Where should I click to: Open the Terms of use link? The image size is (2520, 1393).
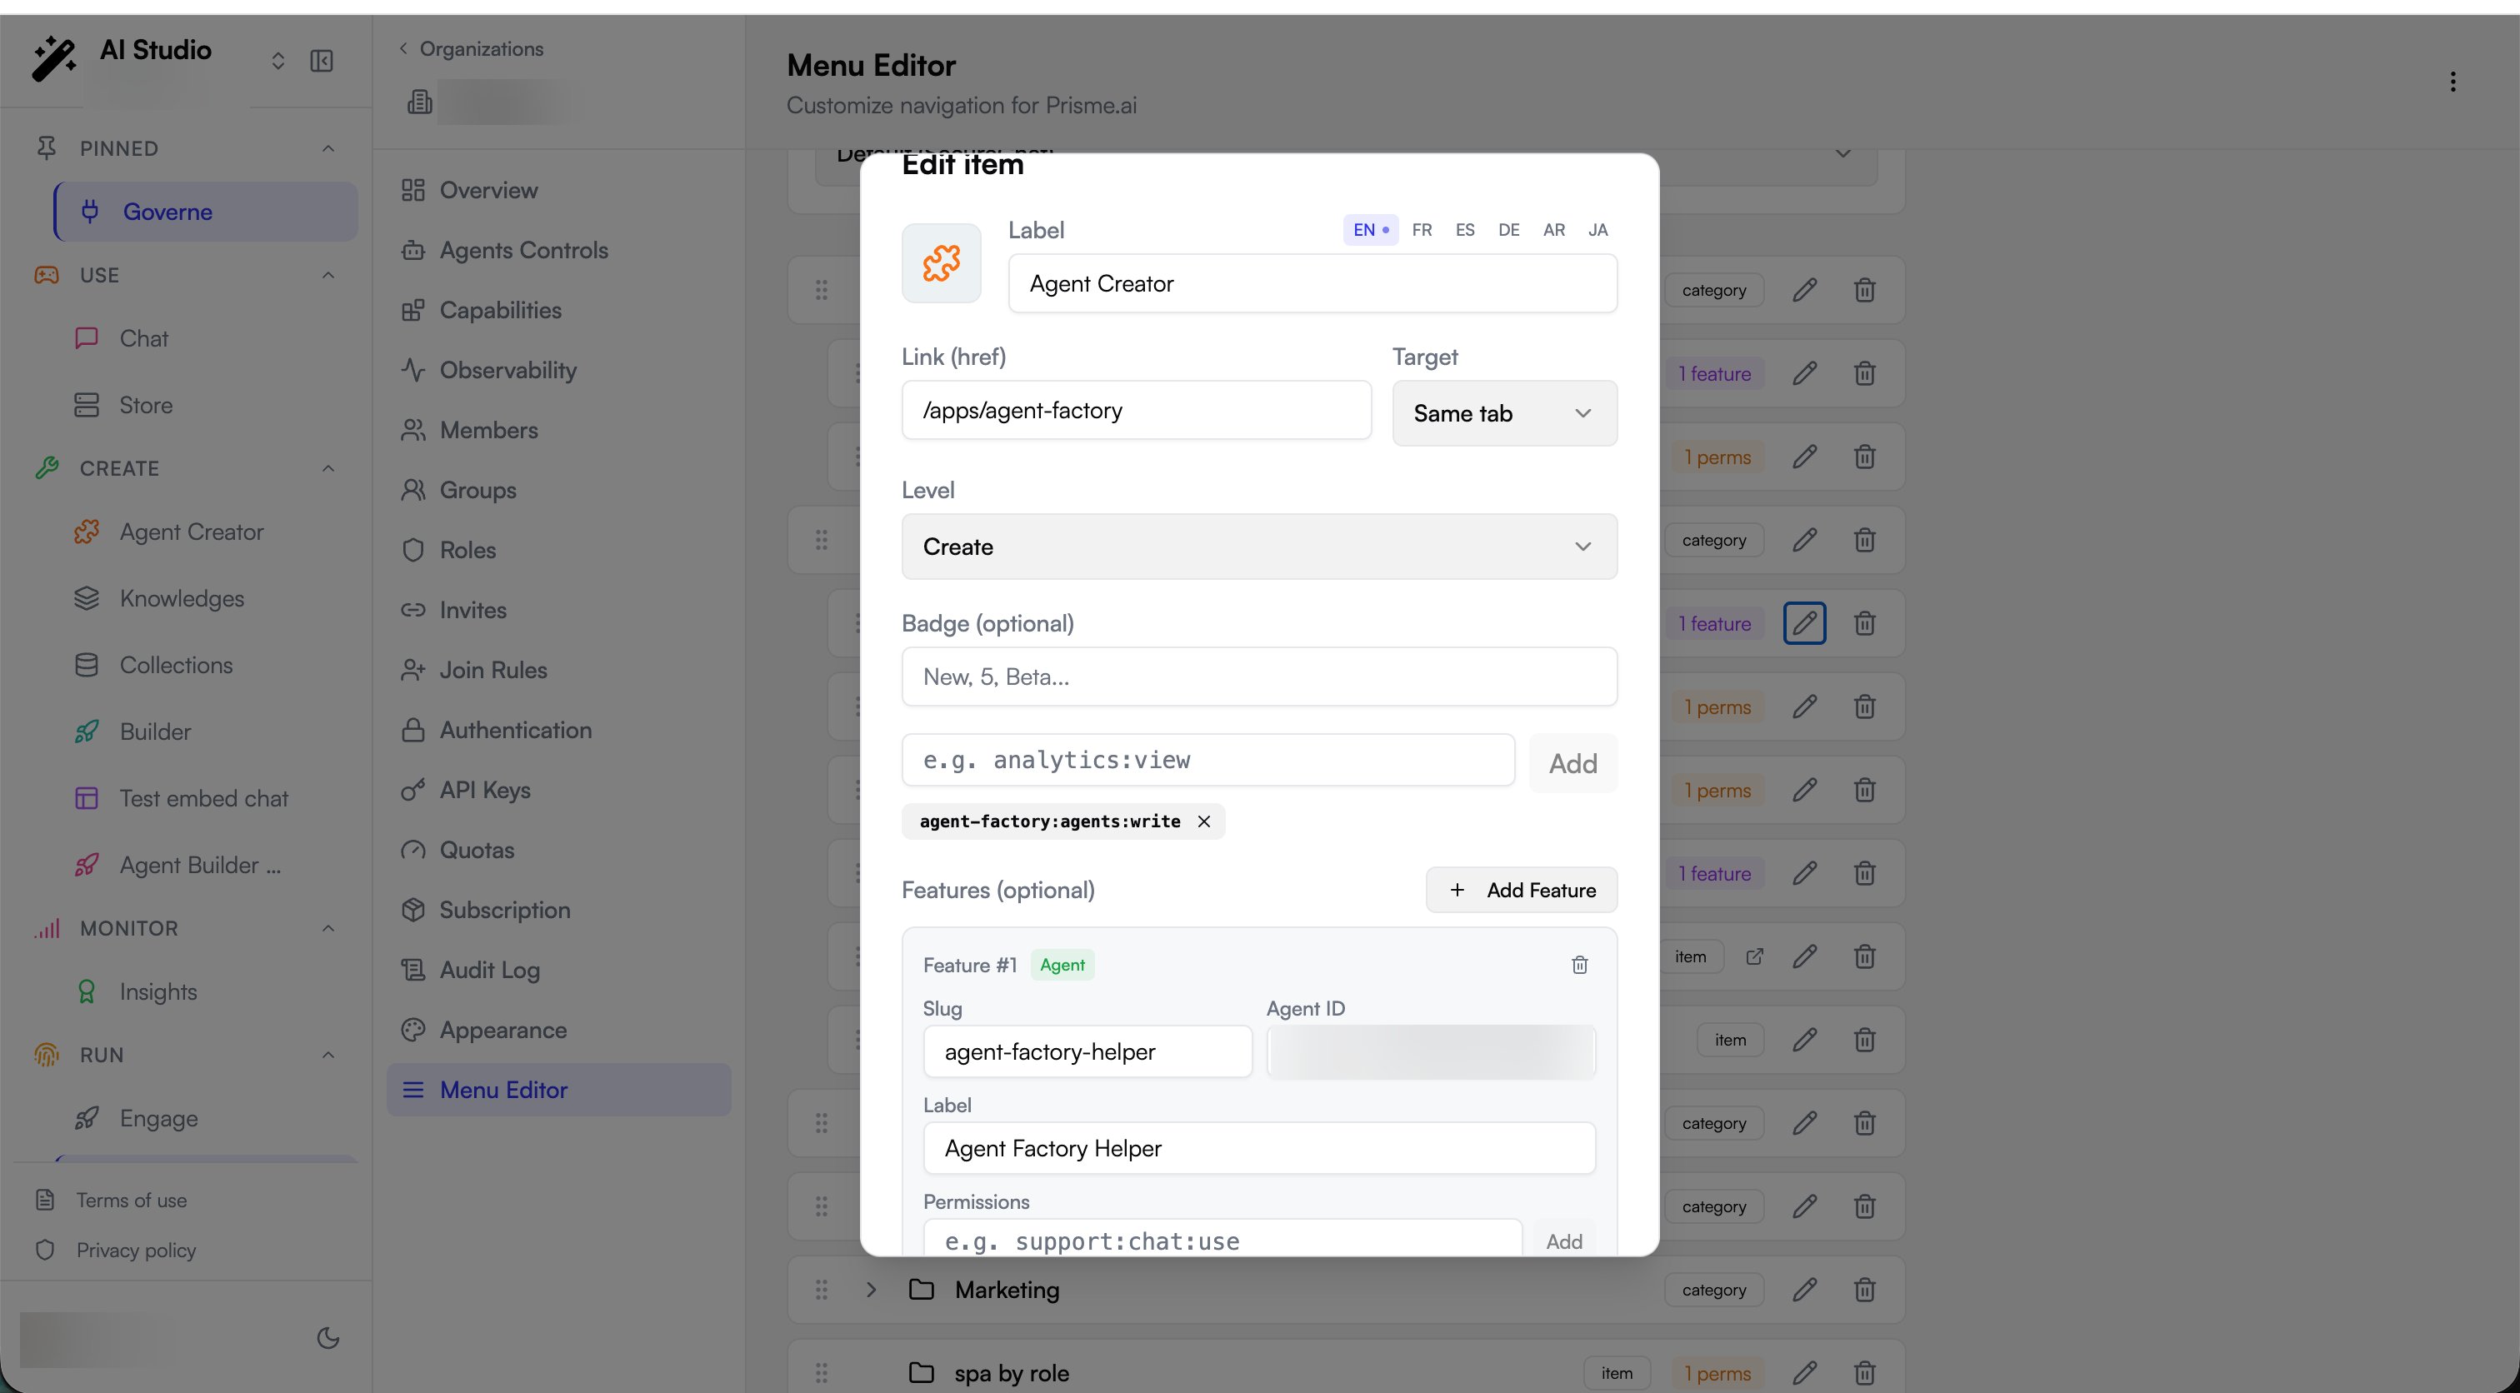pos(131,1201)
